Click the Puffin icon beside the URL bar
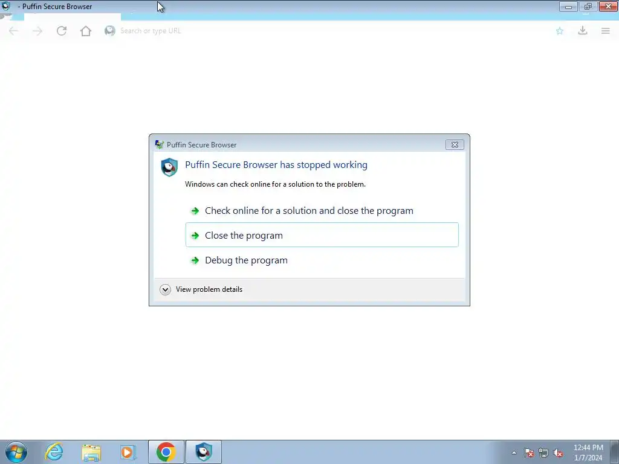The height and width of the screenshot is (464, 619). coord(110,31)
